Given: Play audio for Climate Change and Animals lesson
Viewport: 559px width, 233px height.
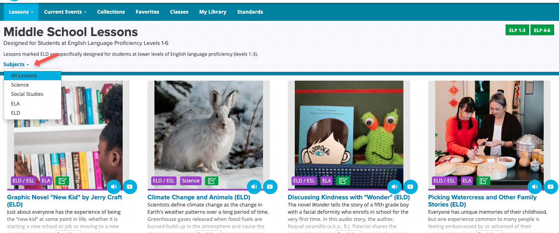Looking at the screenshot, I should pyautogui.click(x=255, y=186).
